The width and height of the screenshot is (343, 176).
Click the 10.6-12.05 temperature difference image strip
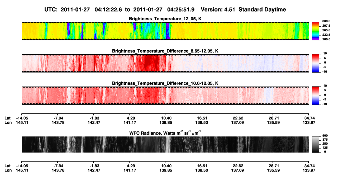[x=165, y=96]
